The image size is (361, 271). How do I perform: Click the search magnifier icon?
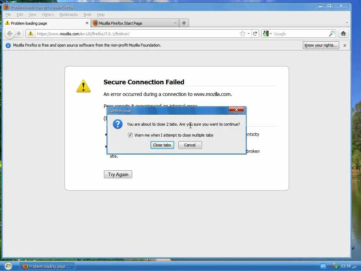pos(332,34)
